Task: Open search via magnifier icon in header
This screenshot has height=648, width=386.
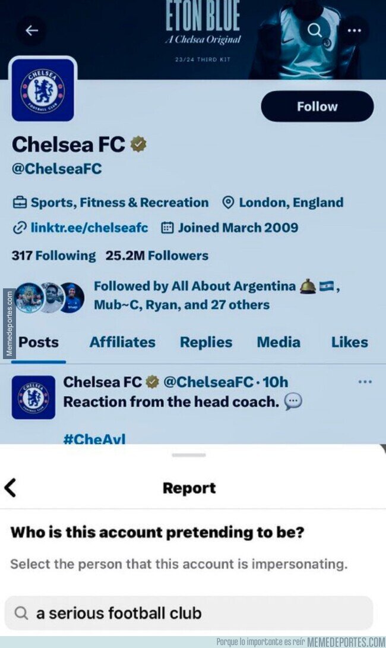Action: pos(315,30)
